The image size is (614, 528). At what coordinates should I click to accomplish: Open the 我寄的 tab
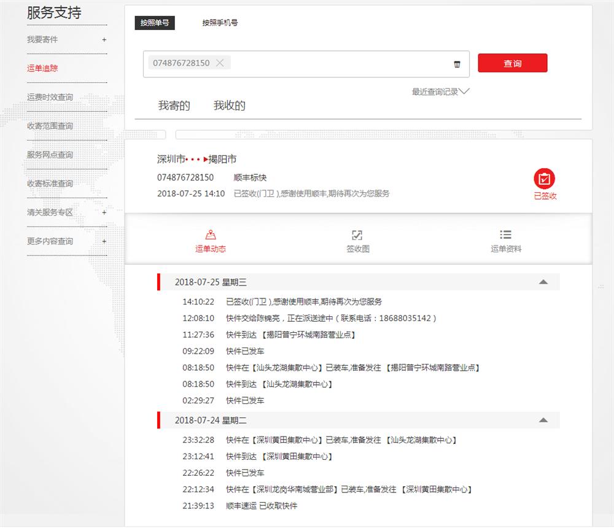174,106
